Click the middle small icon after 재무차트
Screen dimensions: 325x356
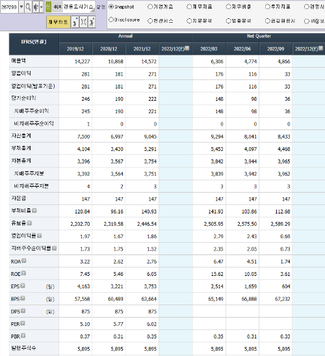click(83, 22)
